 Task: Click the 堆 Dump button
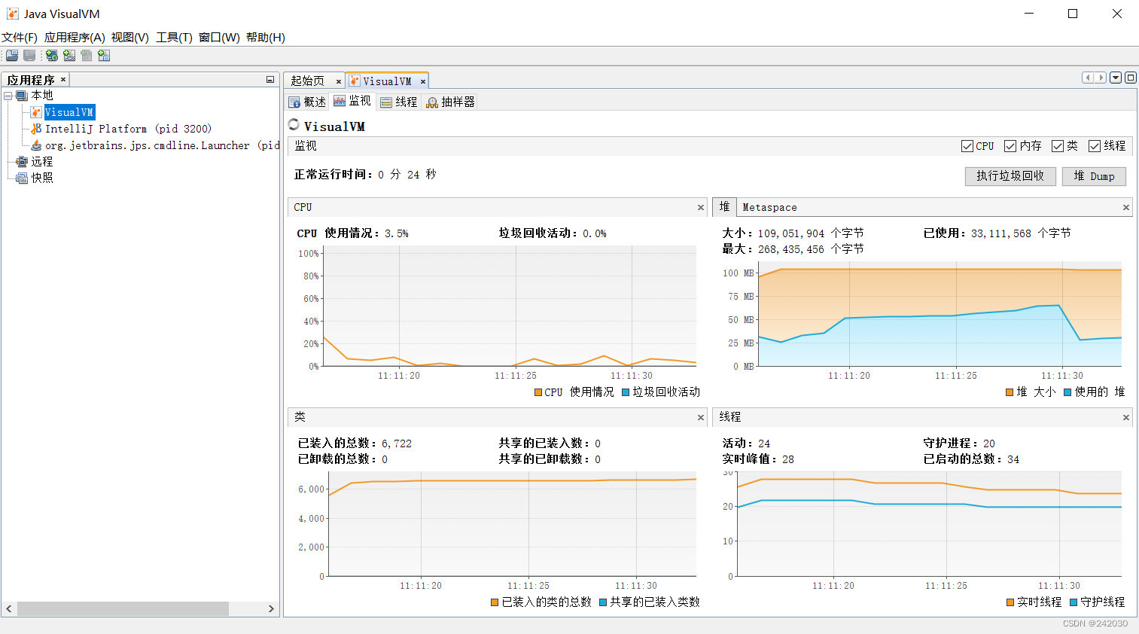(1094, 176)
